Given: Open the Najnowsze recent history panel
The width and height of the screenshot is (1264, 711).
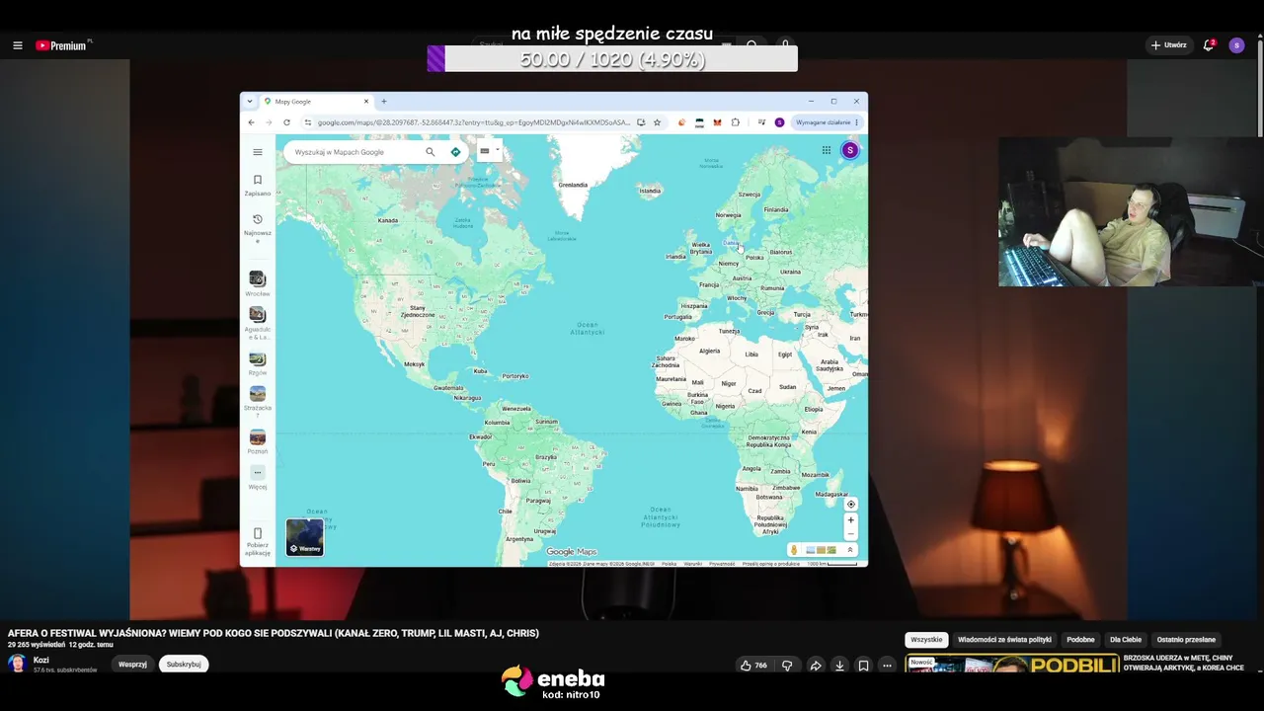Looking at the screenshot, I should (258, 226).
